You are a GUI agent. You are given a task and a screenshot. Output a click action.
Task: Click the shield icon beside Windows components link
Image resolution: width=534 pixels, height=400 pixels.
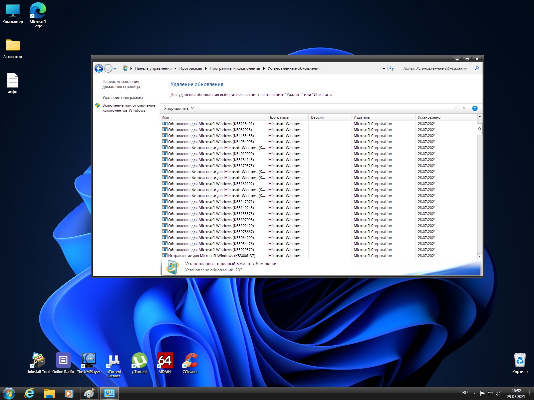(97, 105)
